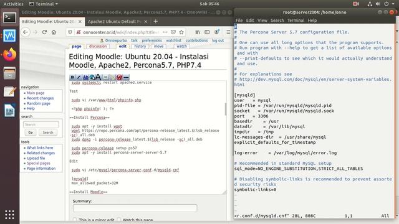The height and width of the screenshot is (224, 399).
Task: Show applications grid
Action: [x=10, y=215]
